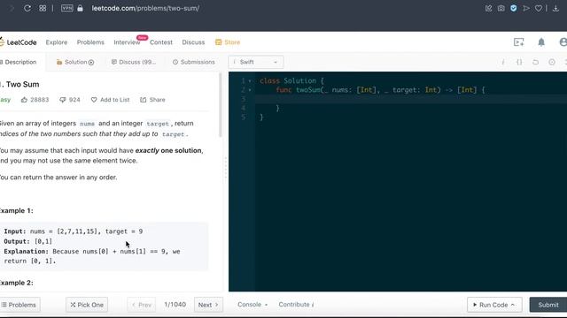This screenshot has width=567, height=318.
Task: Click the Prev problem button
Action: coord(142,305)
